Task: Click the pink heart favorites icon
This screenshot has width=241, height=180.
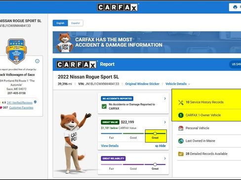Action: [x=1, y=108]
